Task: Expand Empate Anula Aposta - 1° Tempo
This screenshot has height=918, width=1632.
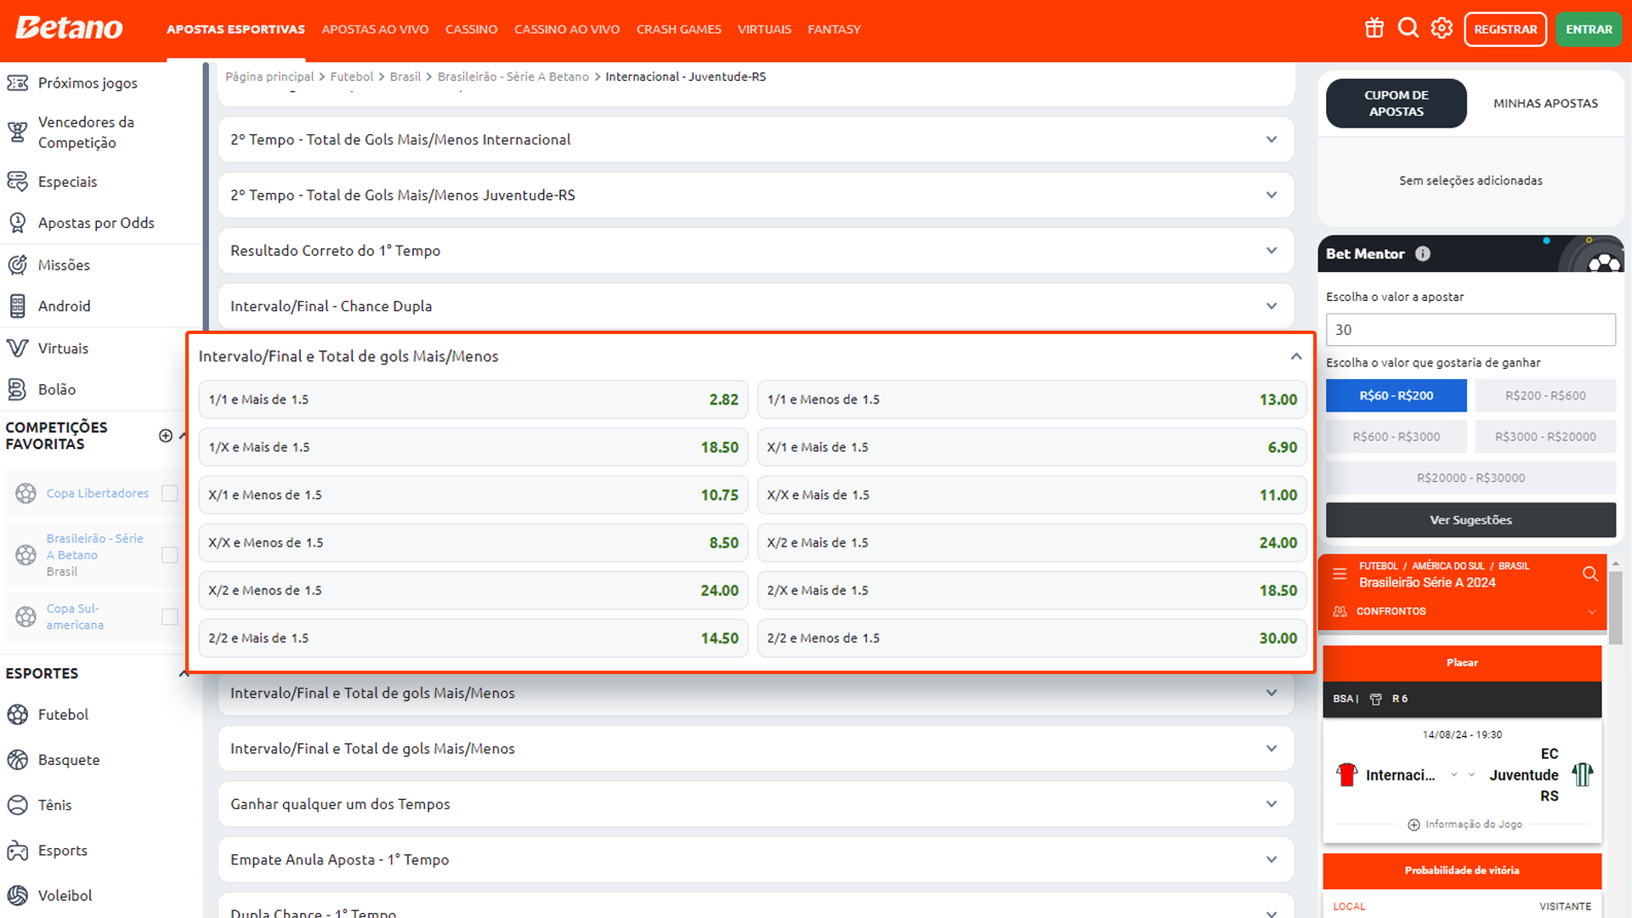Action: click(756, 859)
